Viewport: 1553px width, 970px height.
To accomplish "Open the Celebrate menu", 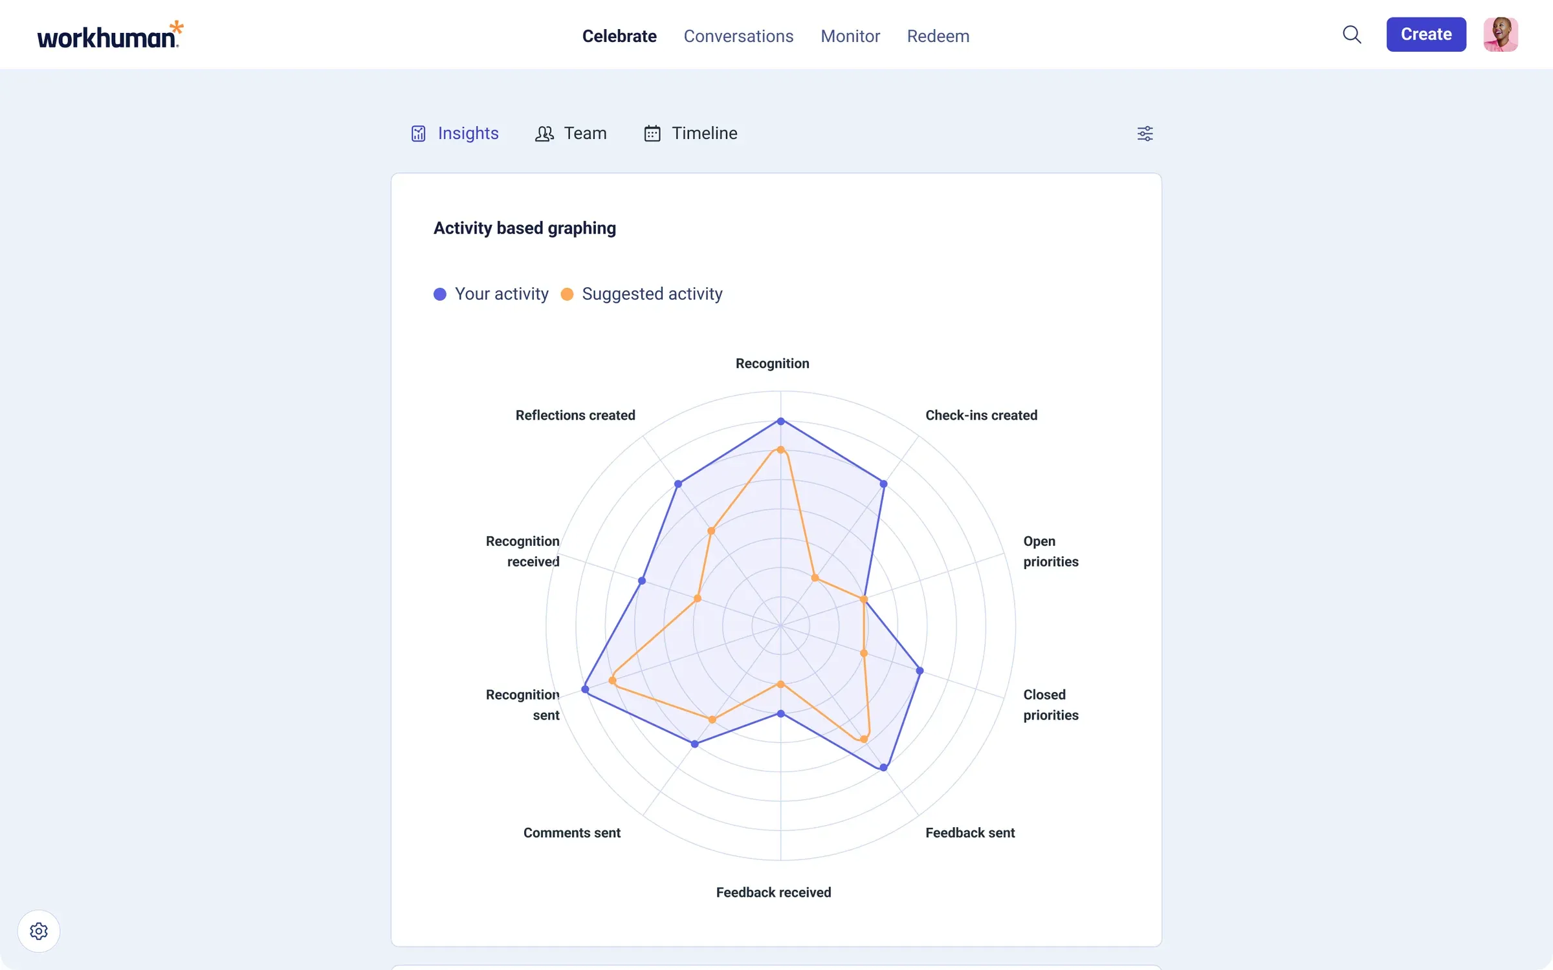I will (619, 36).
